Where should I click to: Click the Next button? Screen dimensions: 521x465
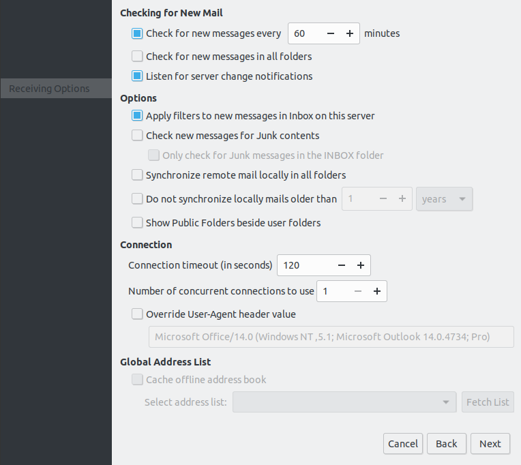[x=490, y=444]
